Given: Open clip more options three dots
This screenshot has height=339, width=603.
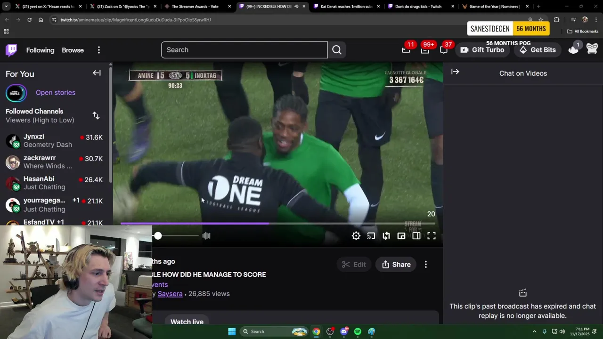Looking at the screenshot, I should click(426, 265).
